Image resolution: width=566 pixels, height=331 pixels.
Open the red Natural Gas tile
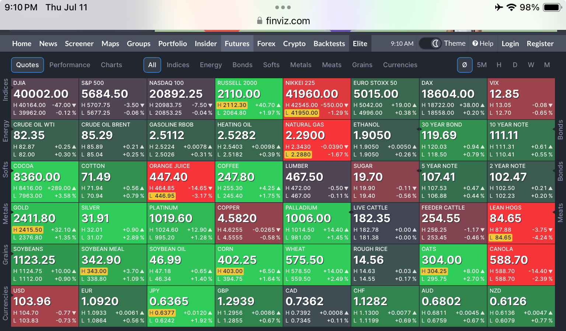317,140
